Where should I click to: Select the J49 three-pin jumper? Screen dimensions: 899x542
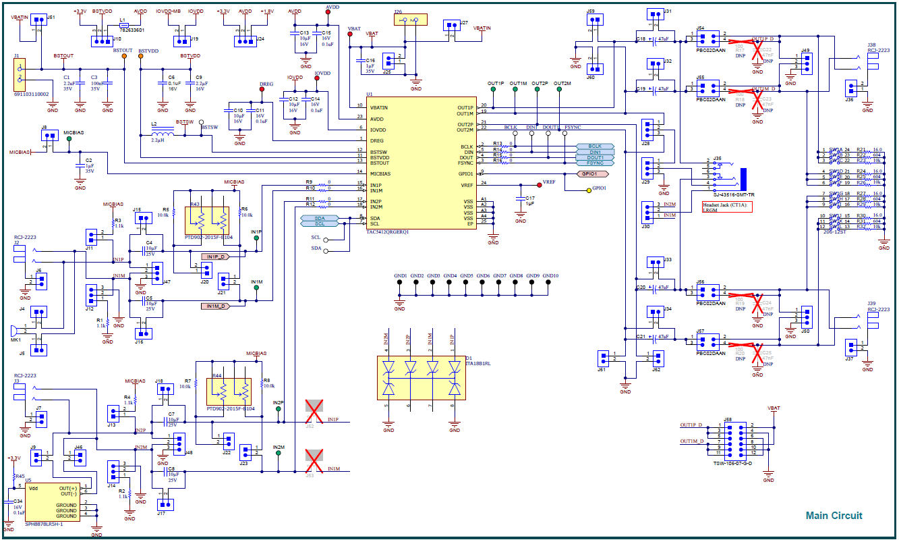[x=807, y=63]
